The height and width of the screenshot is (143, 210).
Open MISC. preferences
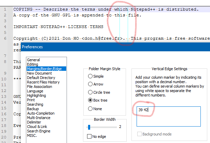click(32, 135)
